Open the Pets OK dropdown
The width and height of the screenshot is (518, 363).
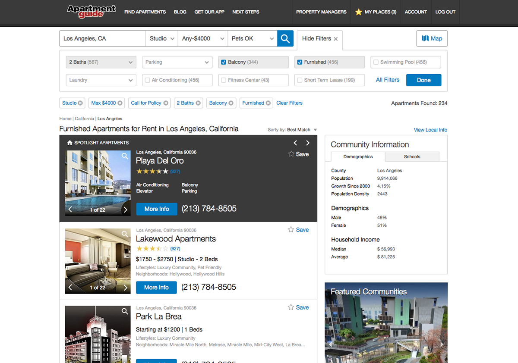pos(253,38)
